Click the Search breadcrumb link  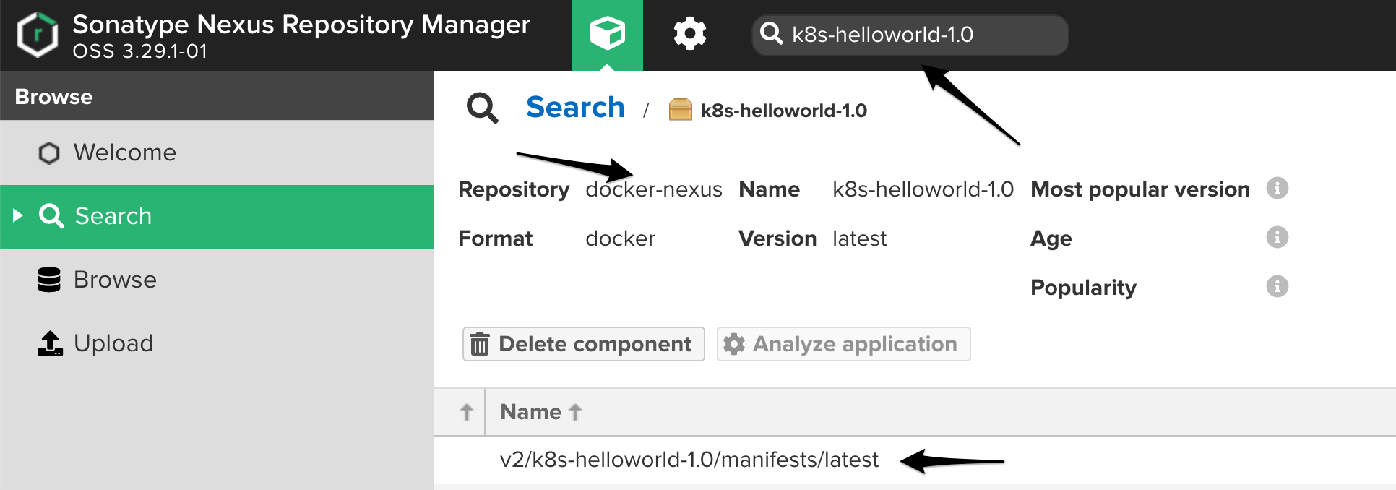575,108
